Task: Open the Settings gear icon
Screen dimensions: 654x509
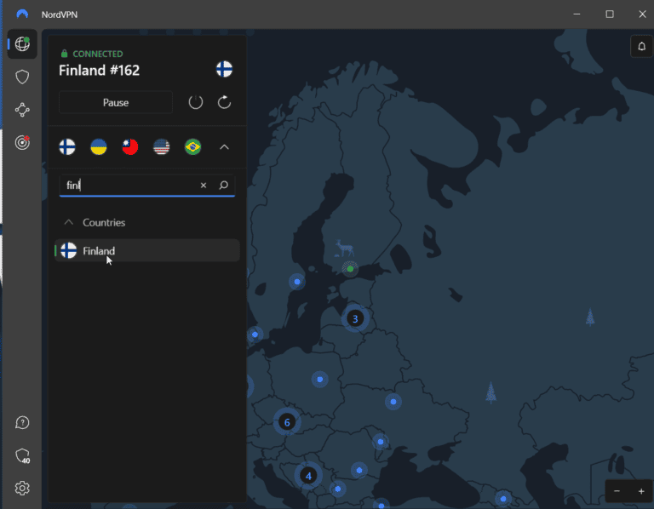Action: [x=22, y=488]
